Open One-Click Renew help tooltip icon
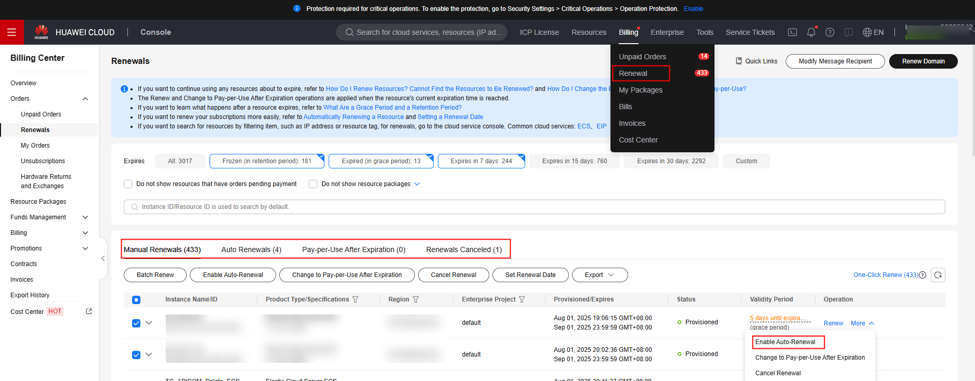This screenshot has height=381, width=975. coord(922,275)
